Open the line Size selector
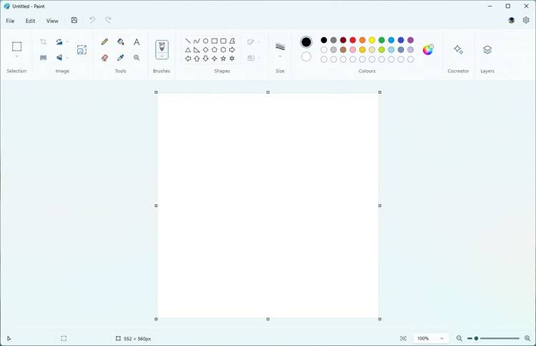 (x=280, y=49)
